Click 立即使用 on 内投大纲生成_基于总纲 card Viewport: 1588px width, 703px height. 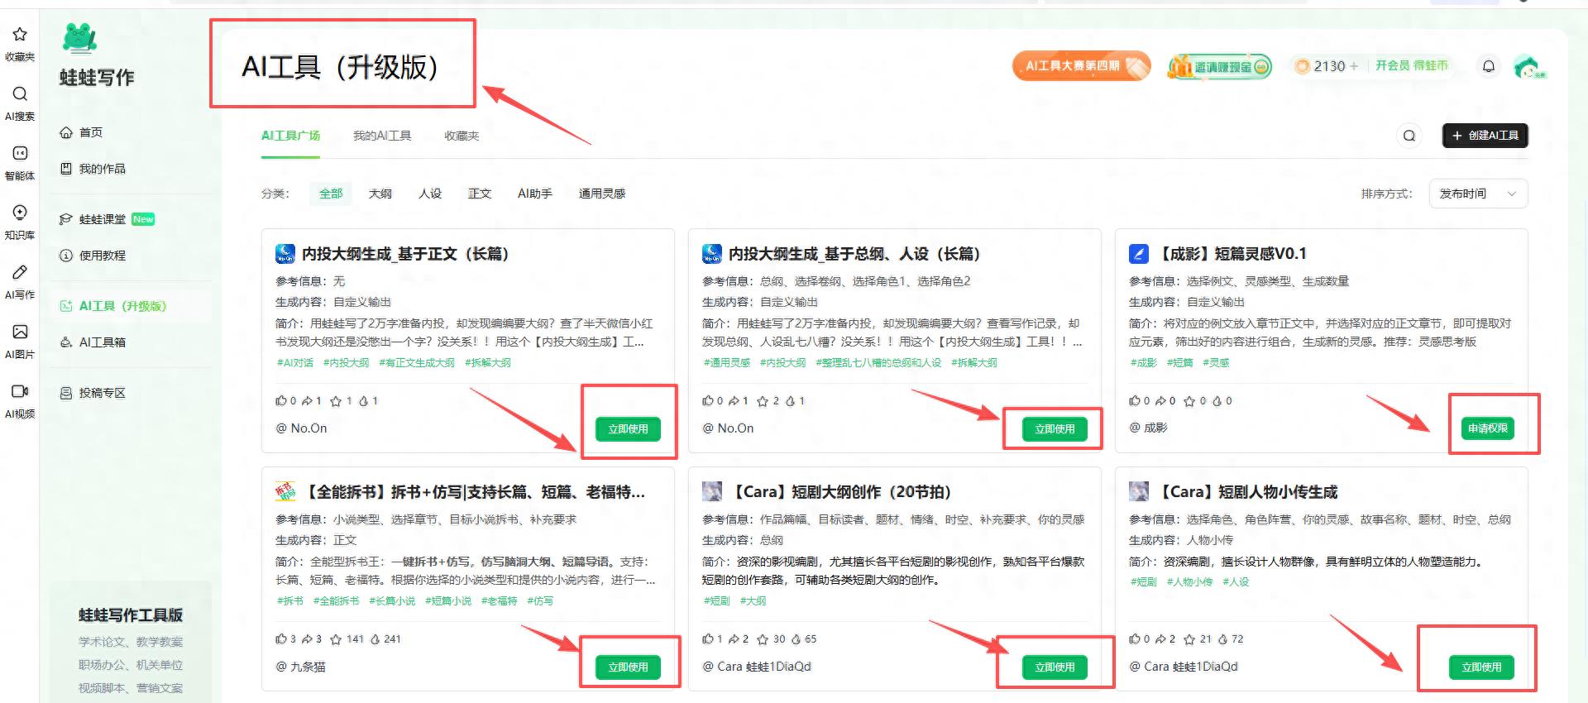pyautogui.click(x=1055, y=429)
